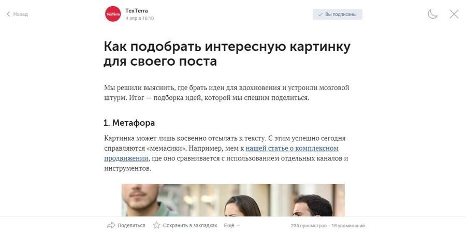
Task: Toggle night mode with the moon icon
Action: pyautogui.click(x=432, y=14)
